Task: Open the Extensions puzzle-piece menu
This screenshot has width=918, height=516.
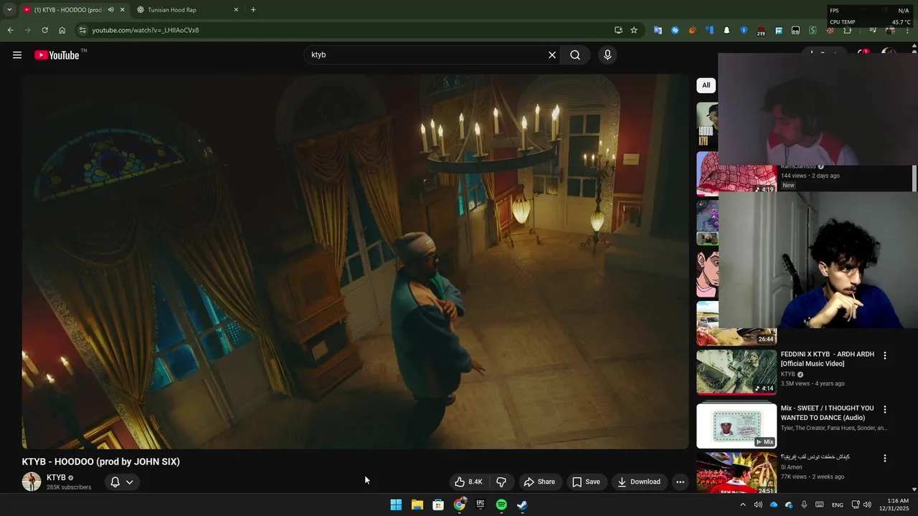Action: pyautogui.click(x=847, y=30)
